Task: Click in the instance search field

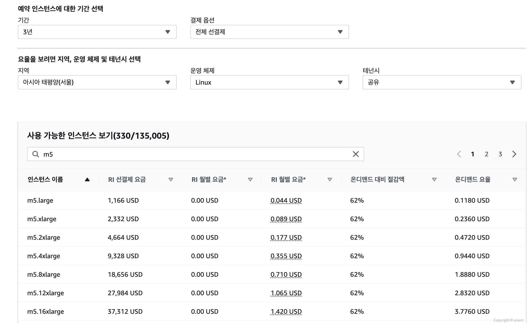Action: (x=195, y=154)
